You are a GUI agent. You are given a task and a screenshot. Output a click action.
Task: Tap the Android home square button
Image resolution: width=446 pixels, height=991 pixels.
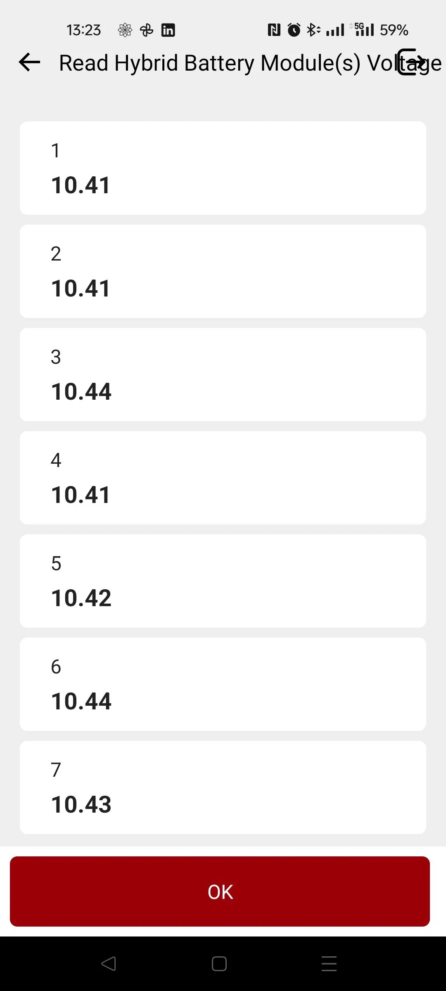coord(219,964)
